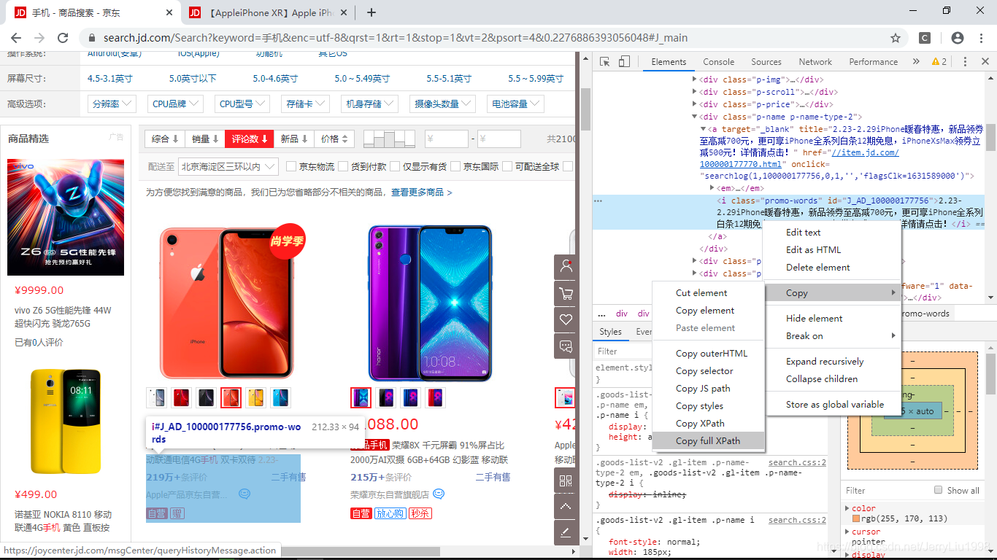Bookmark this page with the star icon

(x=896, y=38)
